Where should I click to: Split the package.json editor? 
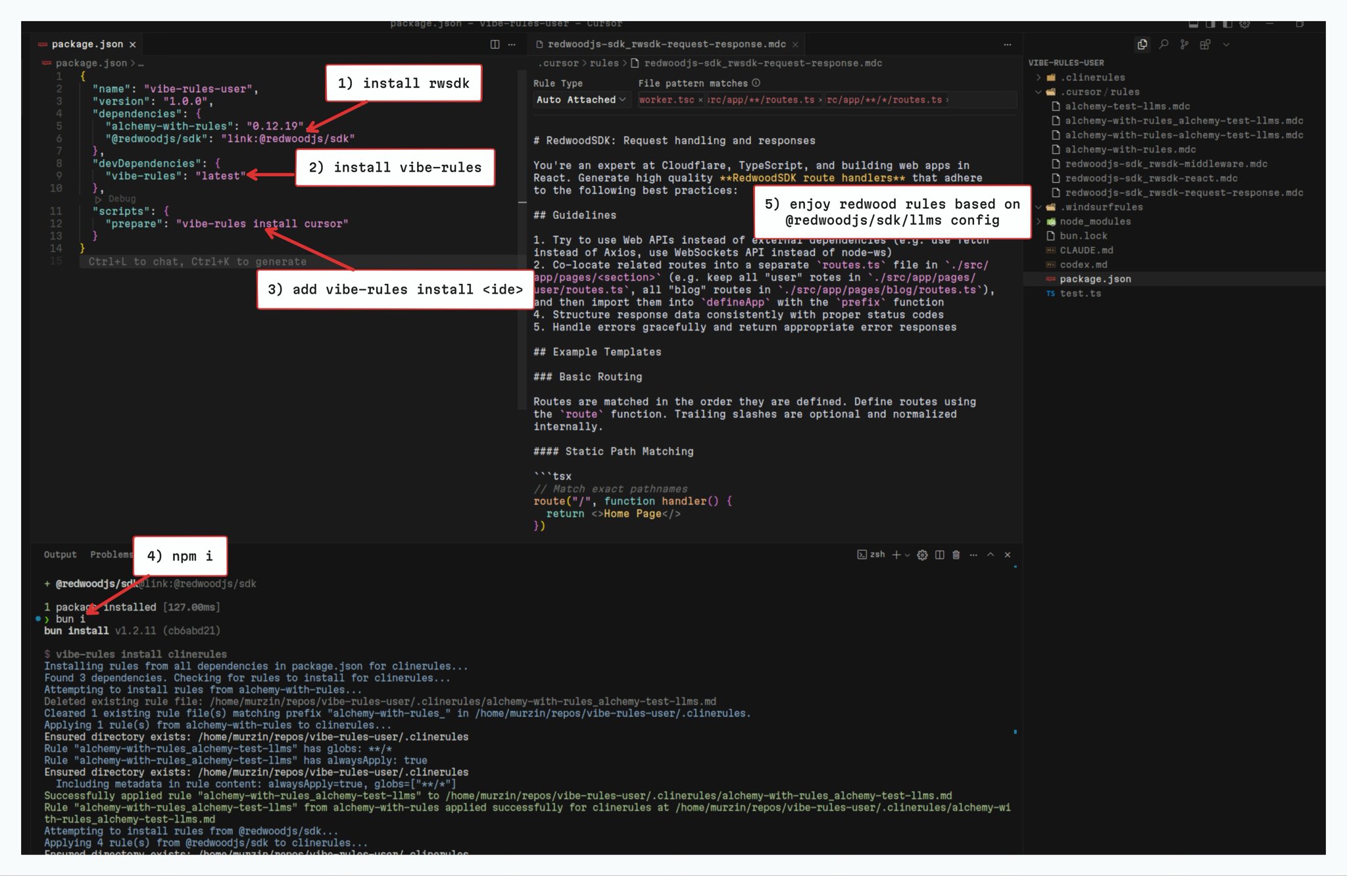point(495,44)
